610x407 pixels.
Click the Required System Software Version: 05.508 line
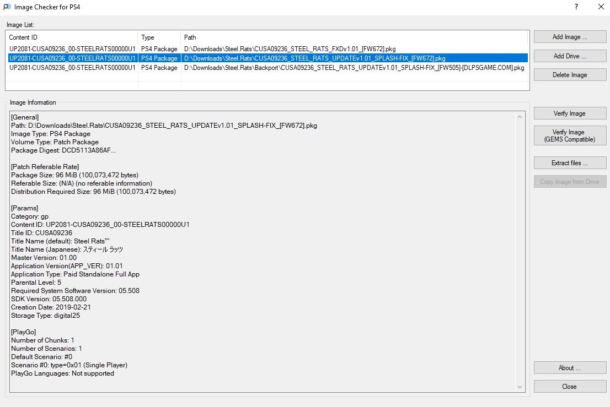click(75, 290)
